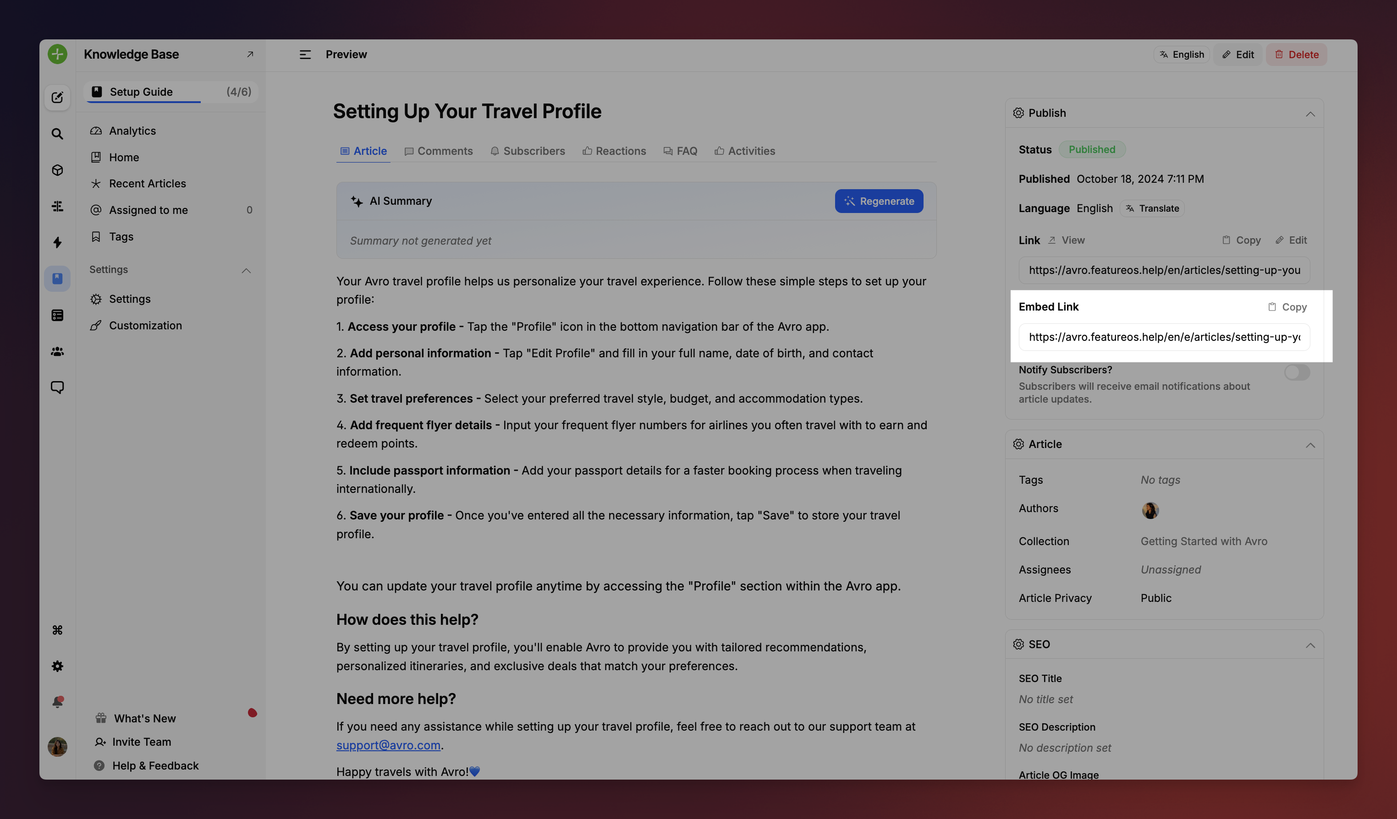Screen dimensions: 1397x819
Task: Open the team members icon in left rail
Action: pyautogui.click(x=57, y=351)
